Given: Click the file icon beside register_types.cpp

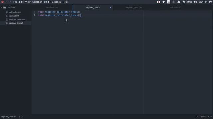Looking at the screenshot, I should tap(7, 20).
